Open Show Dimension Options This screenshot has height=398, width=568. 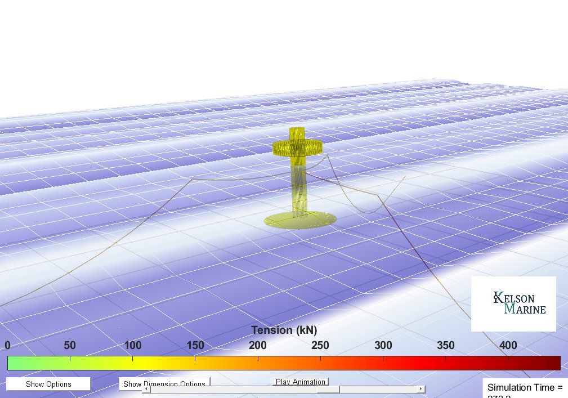[x=164, y=383]
